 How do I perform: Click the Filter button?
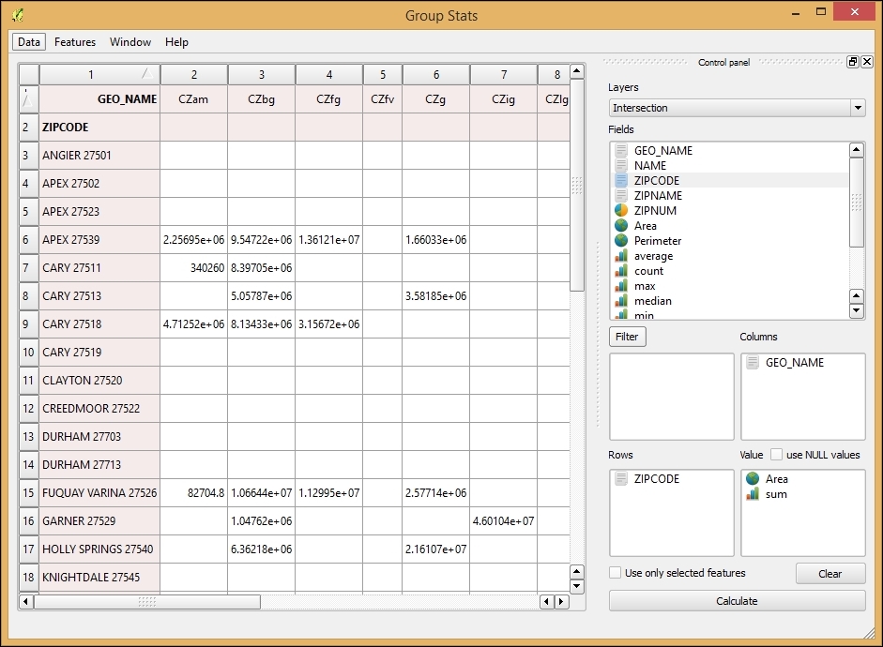[x=627, y=337]
